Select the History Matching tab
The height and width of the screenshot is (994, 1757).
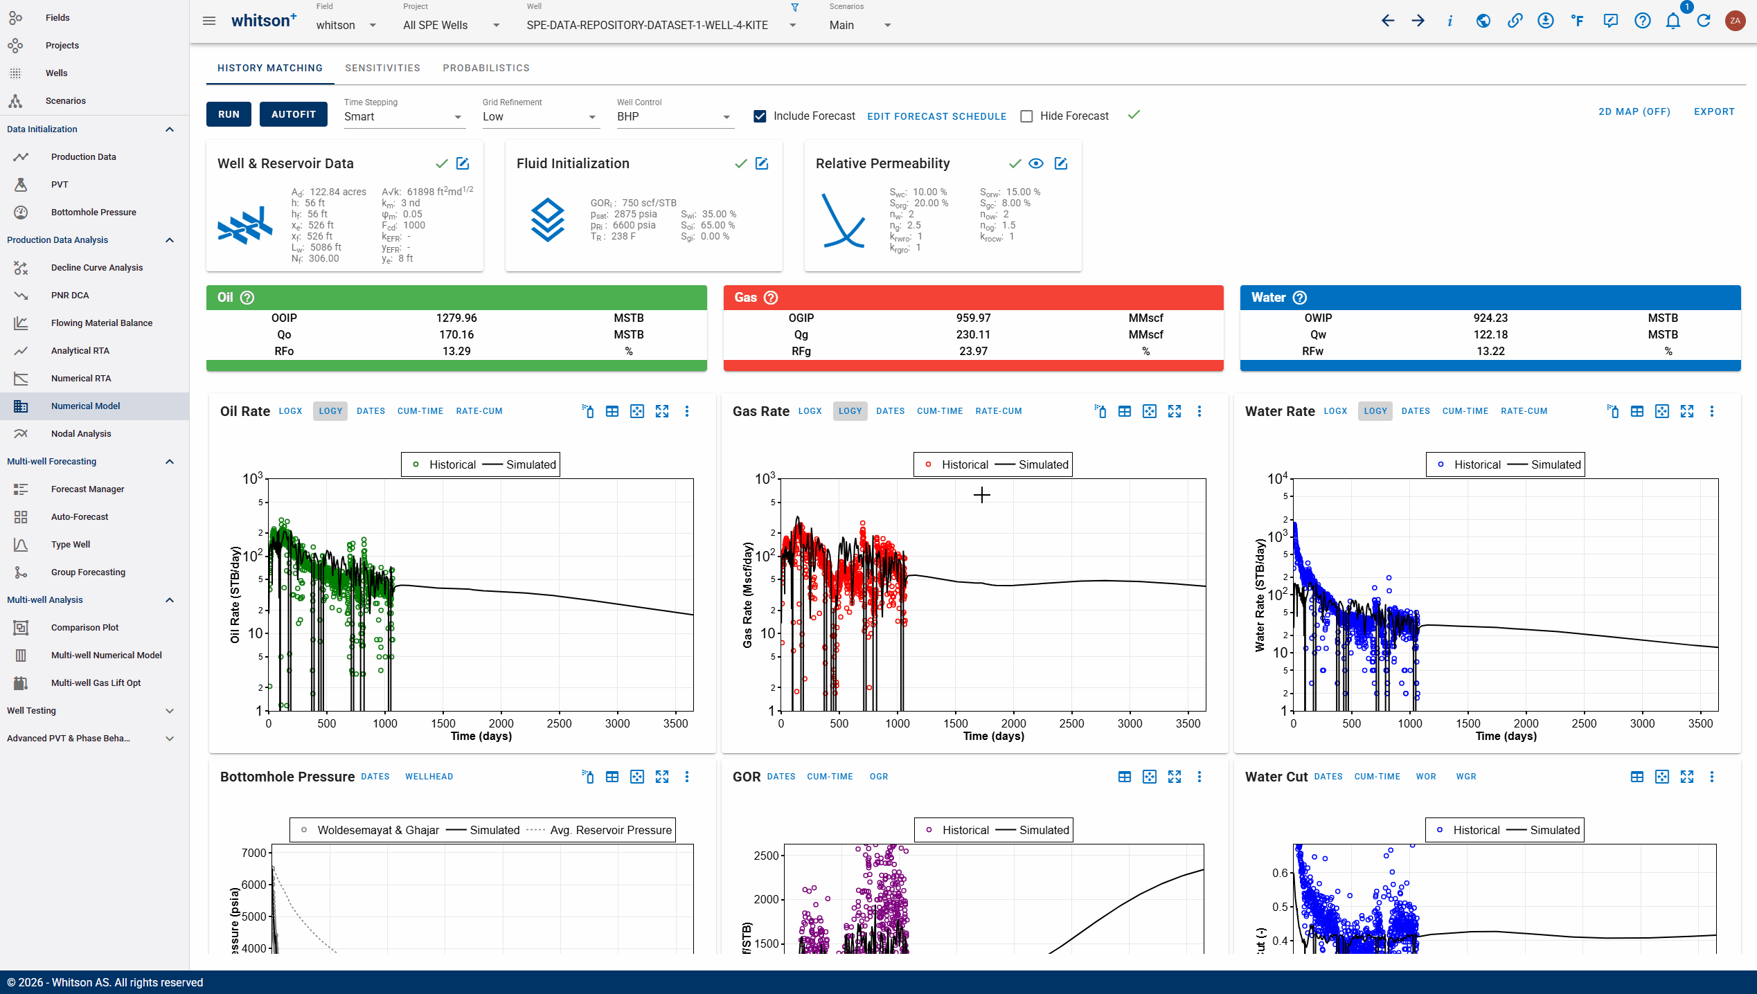(x=270, y=68)
